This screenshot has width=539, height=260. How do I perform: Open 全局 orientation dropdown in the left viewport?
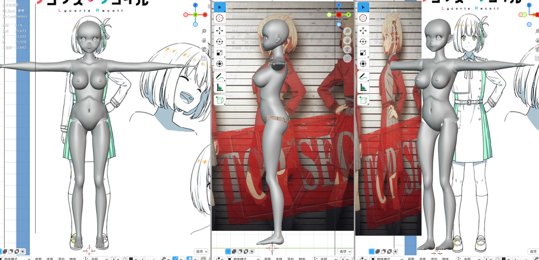[x=96, y=259]
